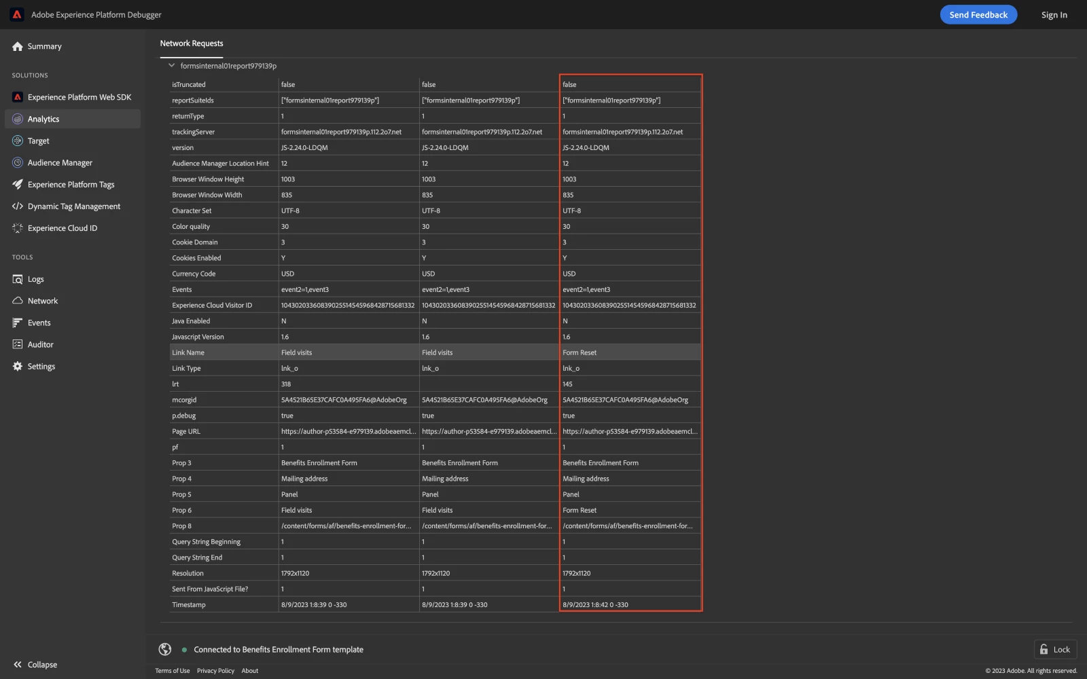Screen dimensions: 1087x679
Task: Select the Query String Beginning label
Action: click(206, 542)
